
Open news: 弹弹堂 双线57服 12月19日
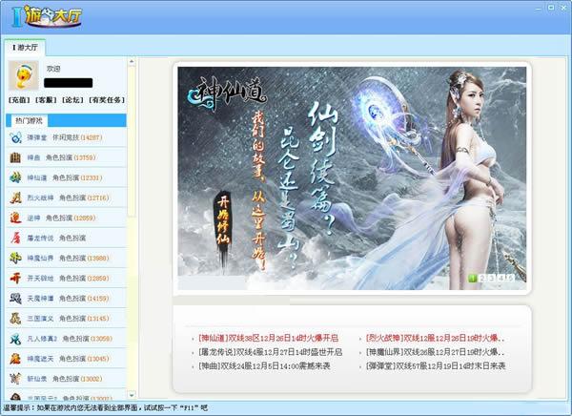[x=436, y=366]
